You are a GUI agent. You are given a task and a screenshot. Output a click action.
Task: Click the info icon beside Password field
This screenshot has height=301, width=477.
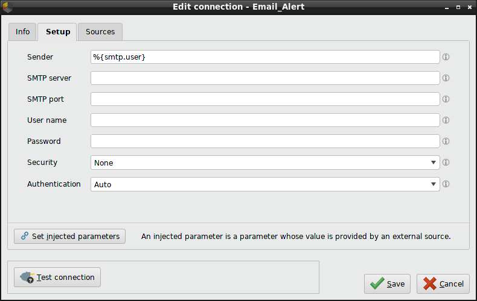click(446, 141)
